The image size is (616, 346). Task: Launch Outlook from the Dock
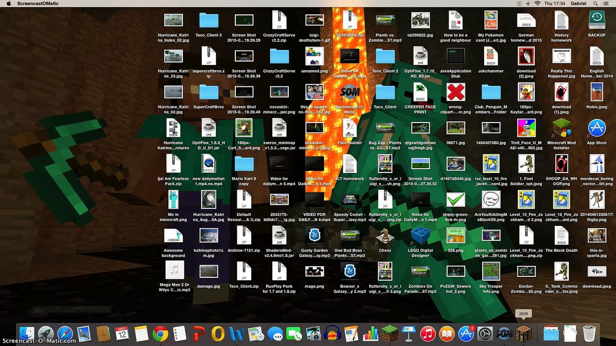(218, 333)
